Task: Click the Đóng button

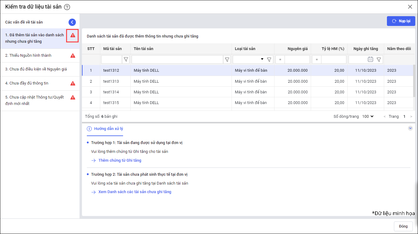Action: click(403, 226)
